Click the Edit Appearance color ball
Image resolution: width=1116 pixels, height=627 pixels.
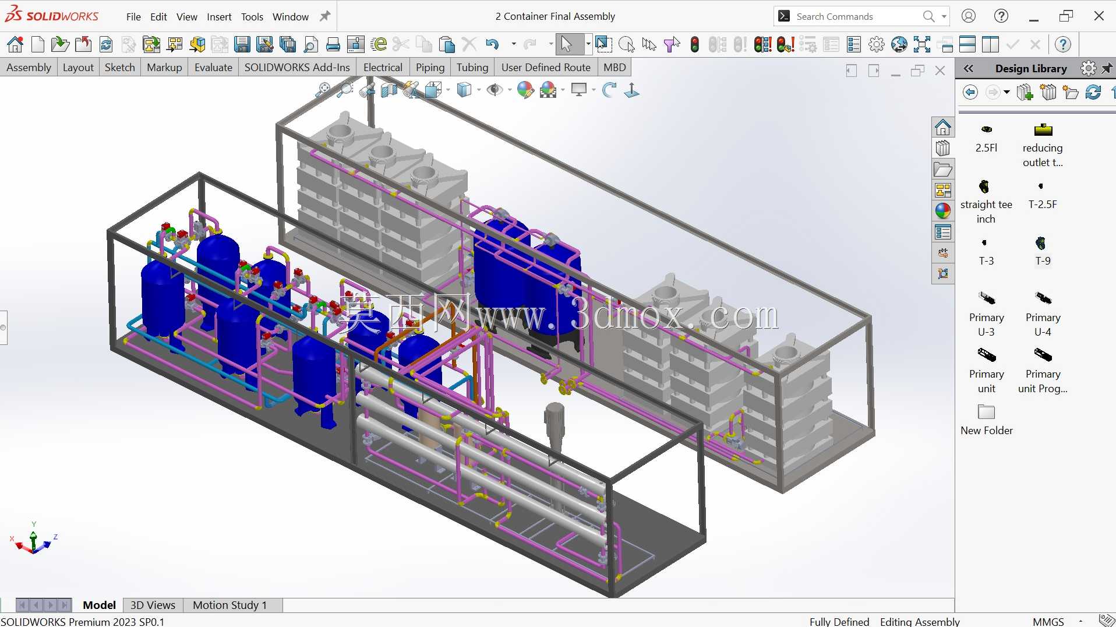pos(525,90)
